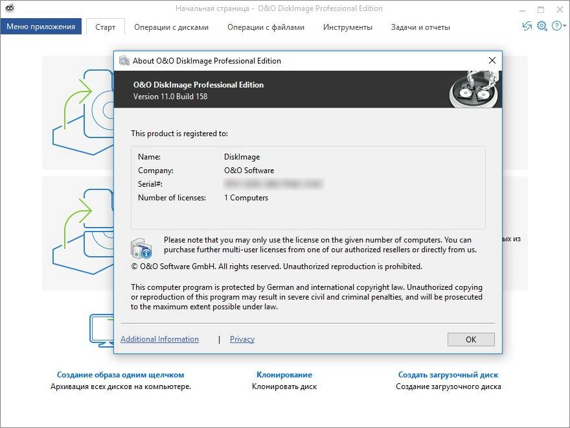Select the Инструменты tab
Image resolution: width=570 pixels, height=428 pixels.
[x=348, y=27]
